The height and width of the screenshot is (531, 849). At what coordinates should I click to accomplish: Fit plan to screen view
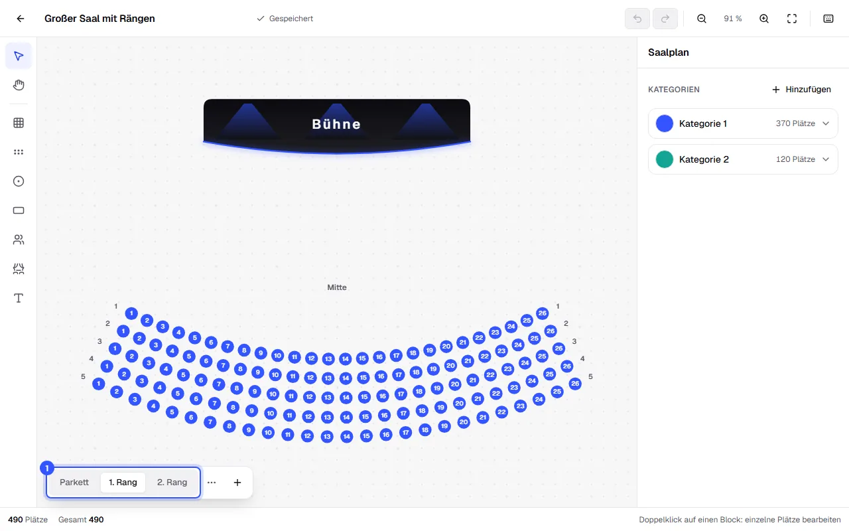[792, 19]
